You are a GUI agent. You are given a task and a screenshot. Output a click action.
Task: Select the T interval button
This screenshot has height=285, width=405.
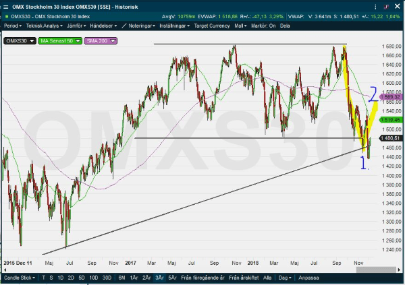(x=44, y=278)
